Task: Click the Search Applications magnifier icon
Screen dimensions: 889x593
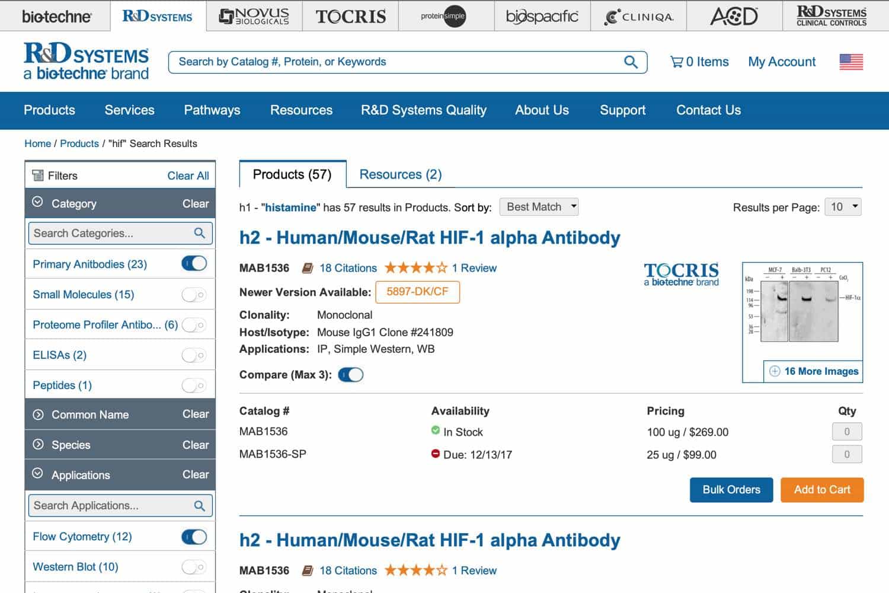Action: pyautogui.click(x=200, y=506)
